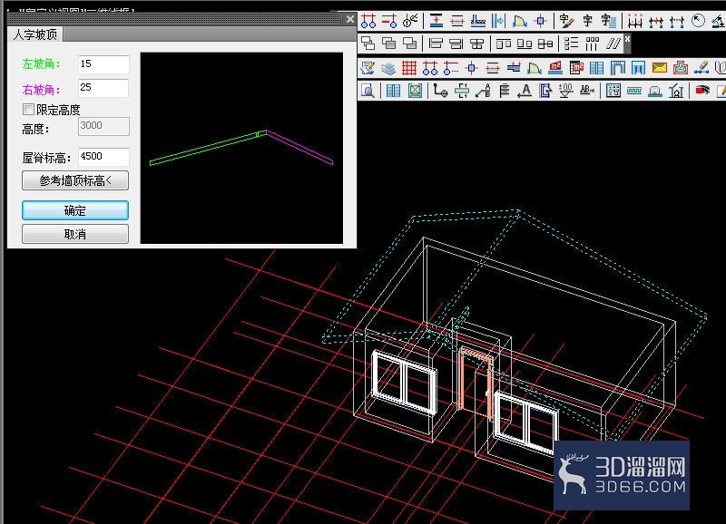Enable the 限定高度 checkbox
This screenshot has width=726, height=524.
(x=28, y=109)
